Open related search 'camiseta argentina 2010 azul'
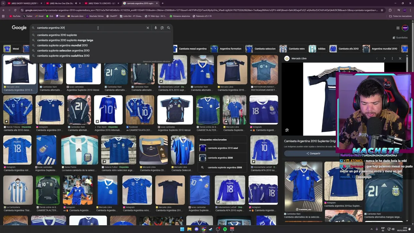The image size is (414, 233). (222, 148)
